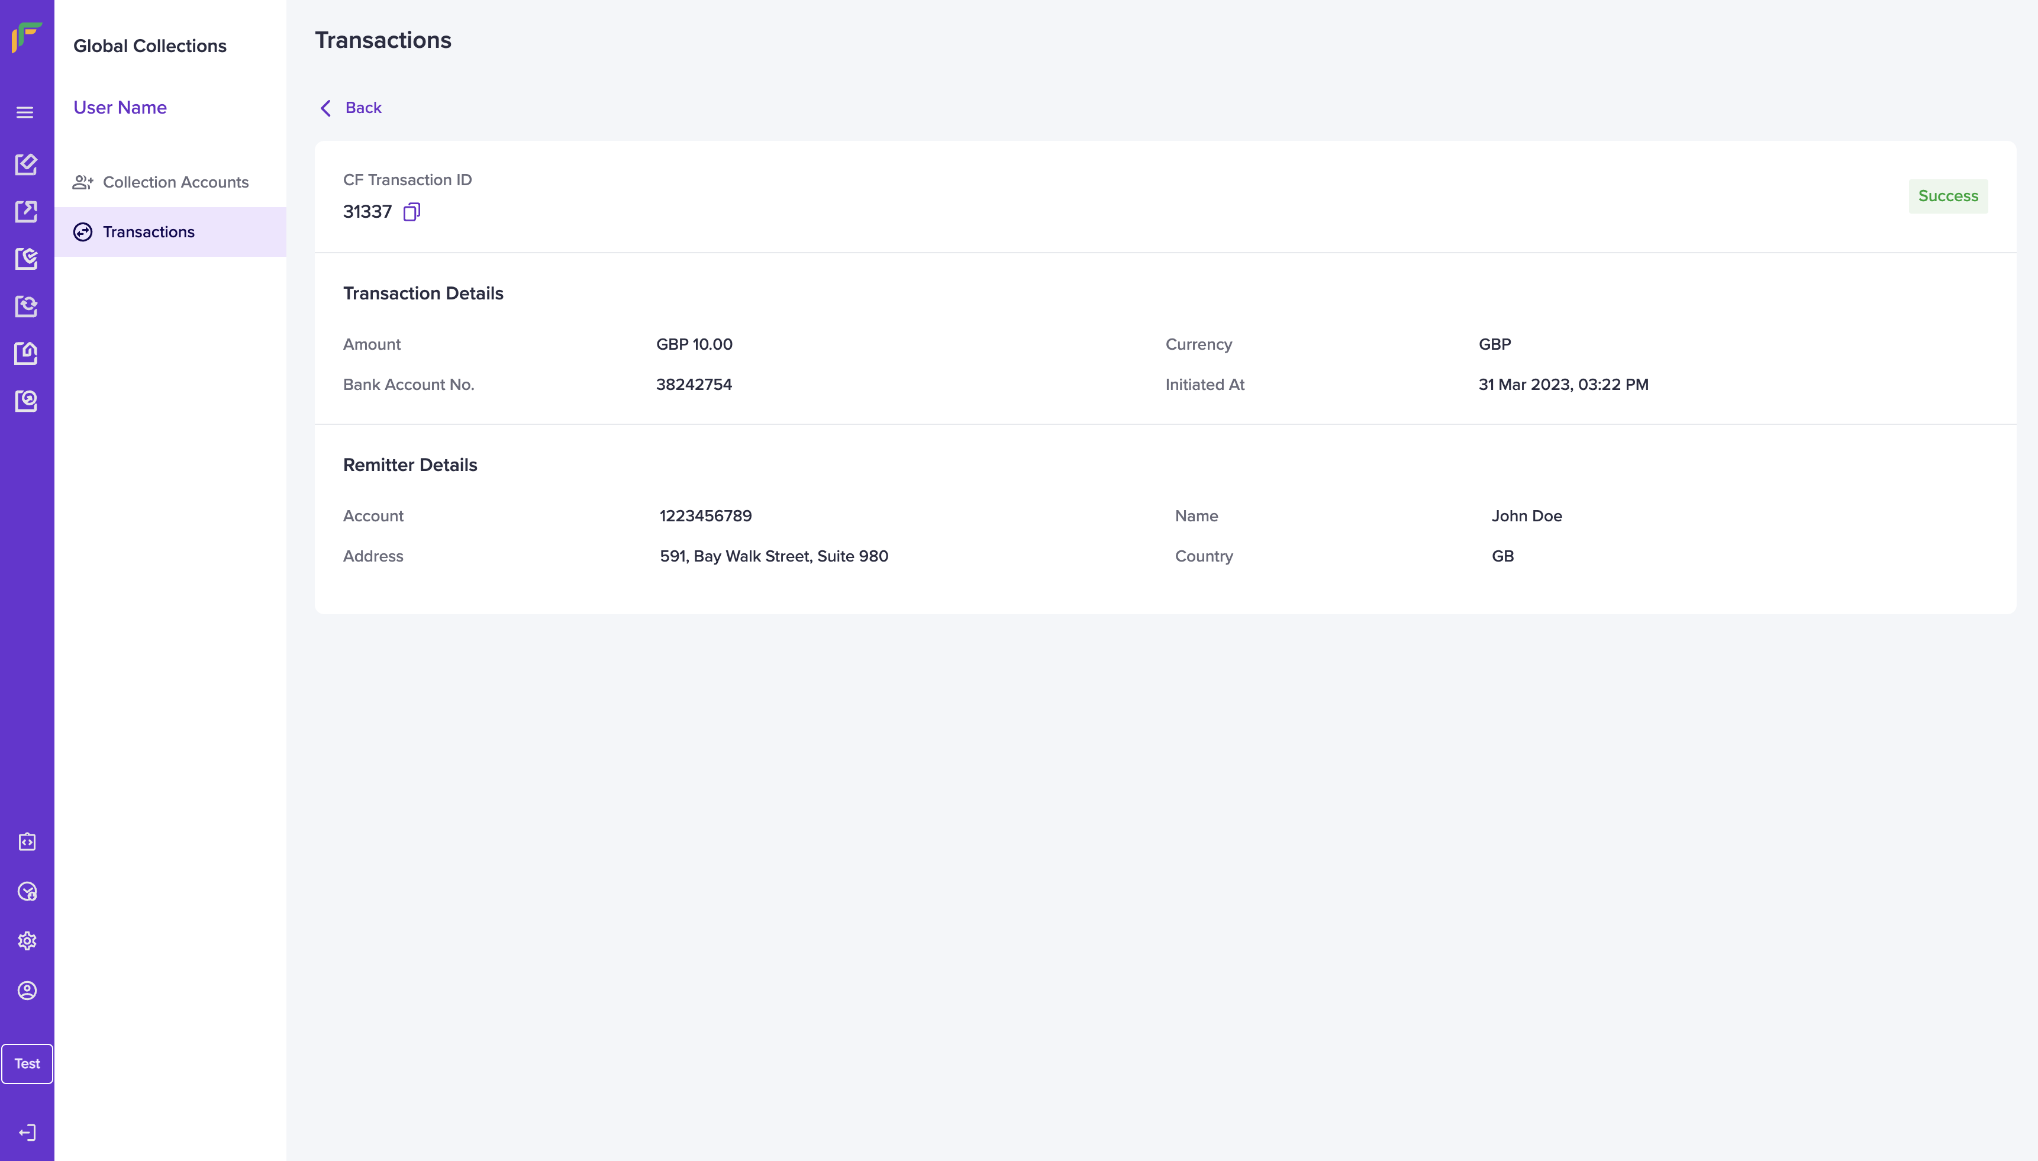Click the arrow-out box sidebar icon
The width and height of the screenshot is (2038, 1161).
click(26, 211)
